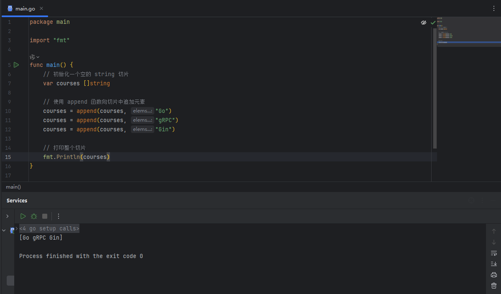Clear all console output with trash icon
Screen dimensions: 501x294
point(493,286)
